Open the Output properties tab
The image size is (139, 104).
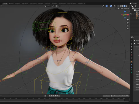coord(131,47)
